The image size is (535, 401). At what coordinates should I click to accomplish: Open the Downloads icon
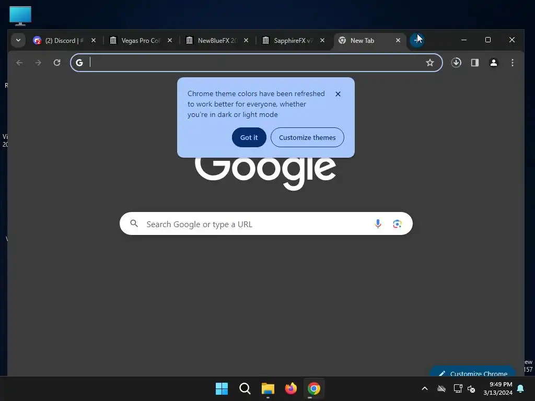[x=456, y=63]
